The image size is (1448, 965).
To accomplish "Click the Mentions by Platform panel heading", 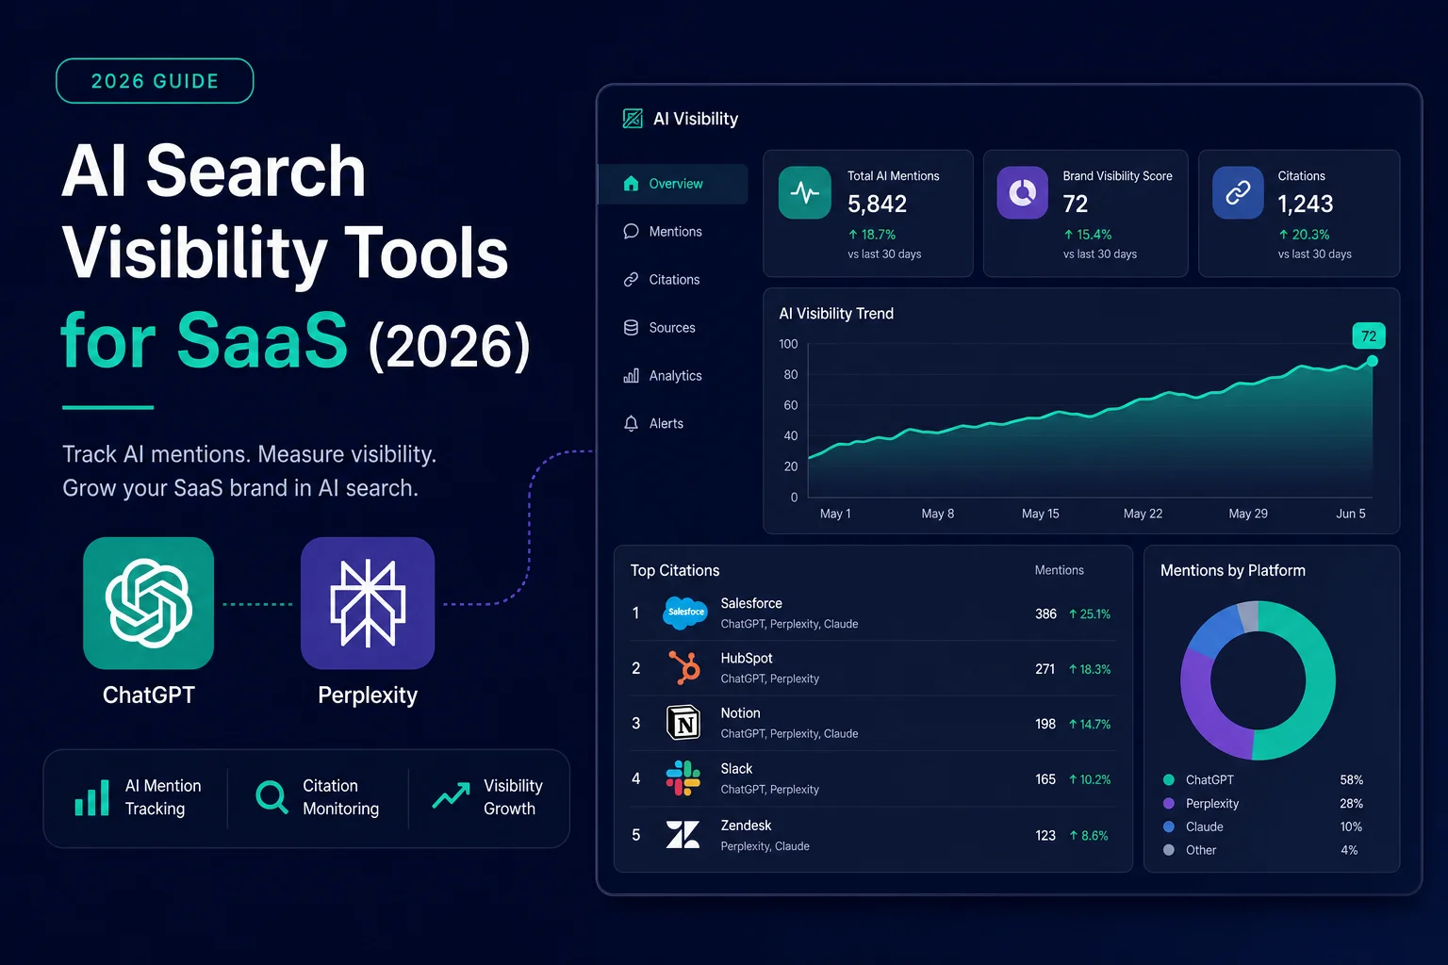I will coord(1233,570).
